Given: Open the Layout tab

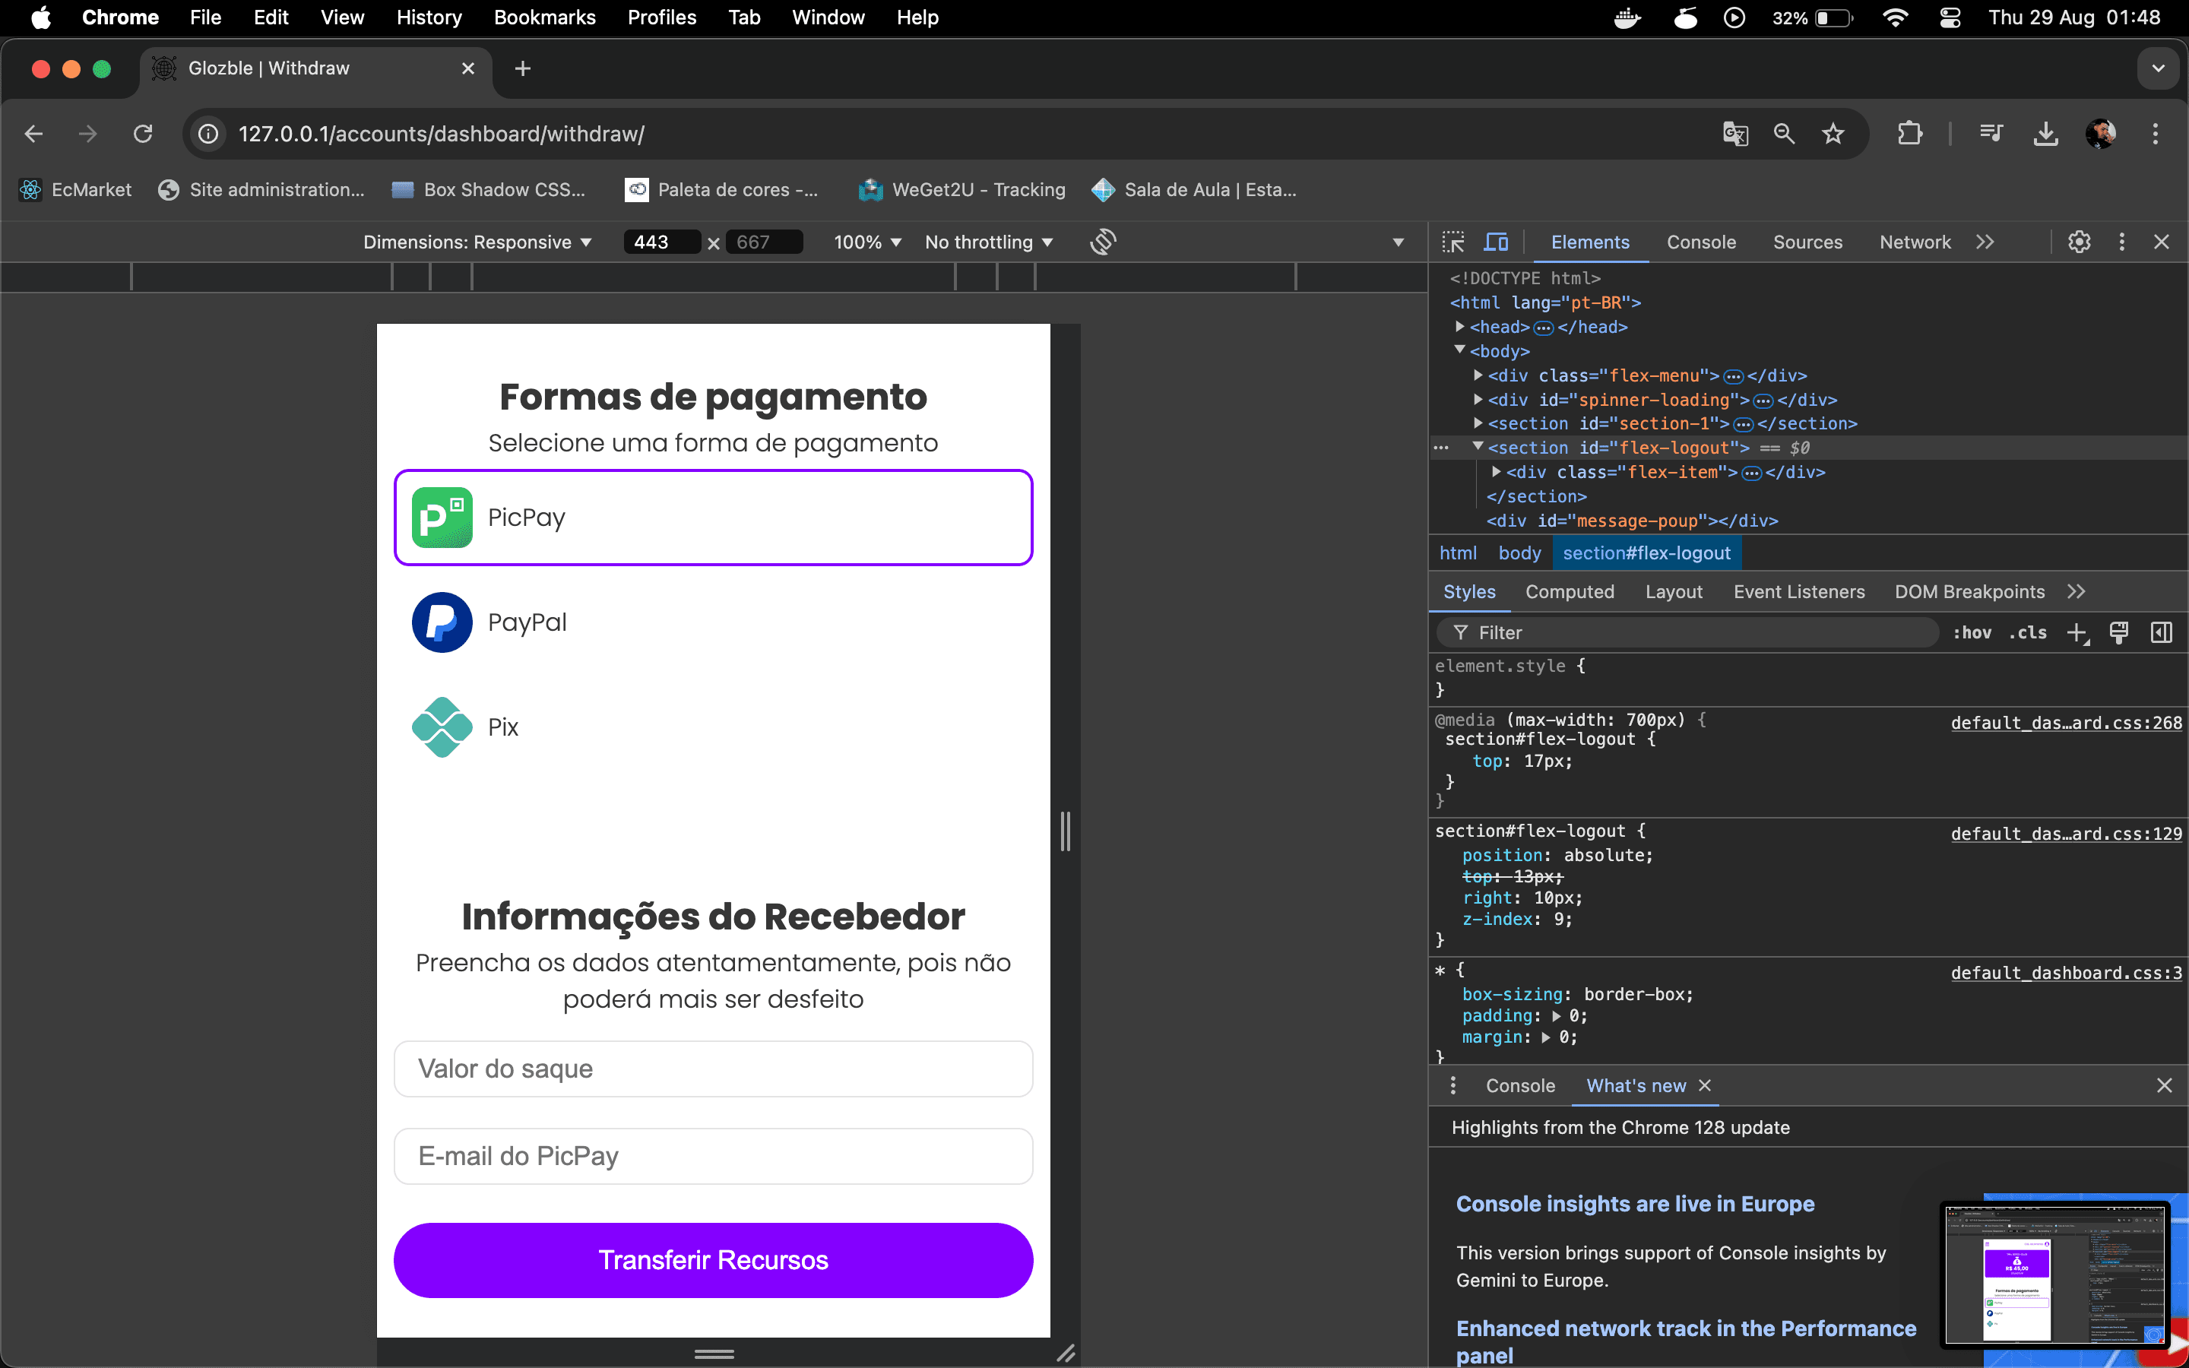Looking at the screenshot, I should (x=1674, y=592).
